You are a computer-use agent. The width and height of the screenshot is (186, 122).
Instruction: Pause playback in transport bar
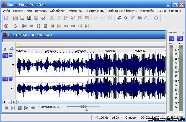[x=38, y=26]
